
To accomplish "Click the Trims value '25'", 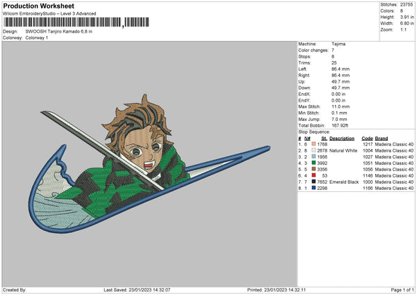I will pos(334,63).
